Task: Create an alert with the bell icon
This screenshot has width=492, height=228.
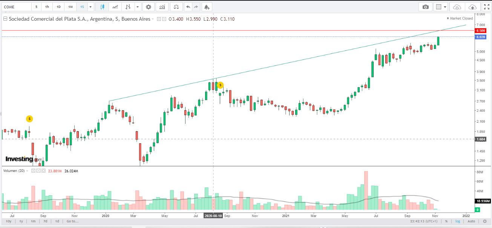Action: 206,7
